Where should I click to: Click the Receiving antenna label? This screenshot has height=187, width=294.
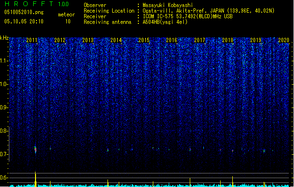coord(108,22)
